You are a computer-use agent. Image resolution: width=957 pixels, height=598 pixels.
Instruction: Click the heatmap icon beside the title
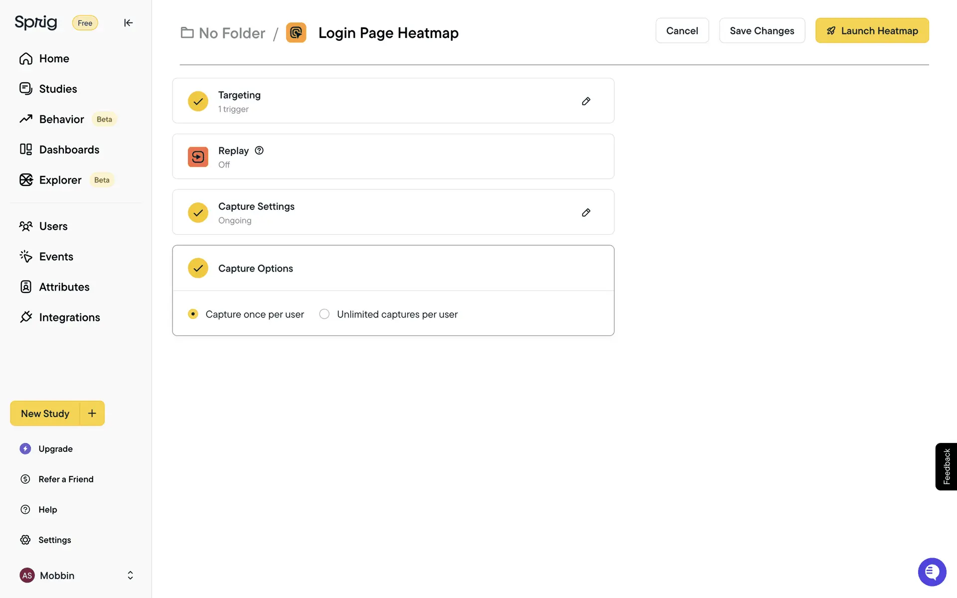coord(296,33)
